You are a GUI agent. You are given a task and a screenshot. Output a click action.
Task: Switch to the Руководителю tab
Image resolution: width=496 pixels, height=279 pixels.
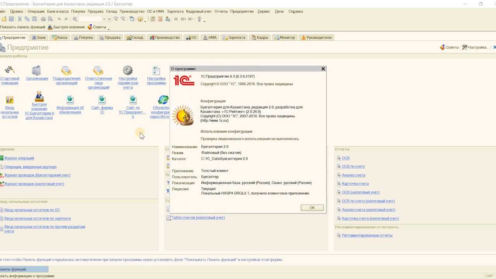point(317,38)
